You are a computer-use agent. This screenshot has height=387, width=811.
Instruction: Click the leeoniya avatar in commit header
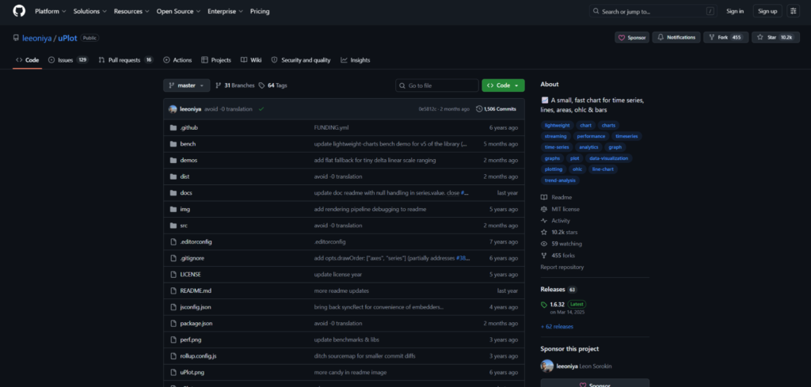coord(173,109)
